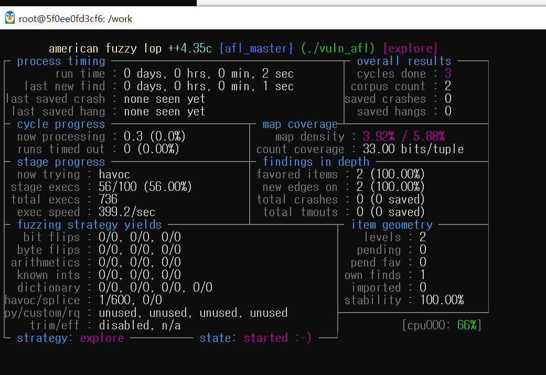Click the arithmetics yields values
Image resolution: width=546 pixels, height=375 pixels.
(140, 263)
